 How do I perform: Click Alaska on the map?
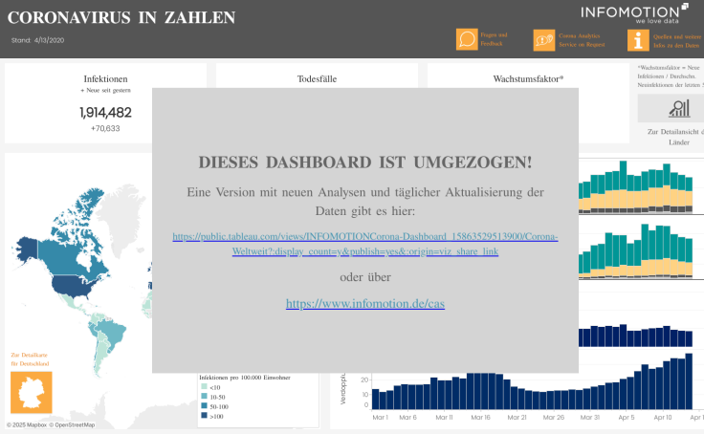pyautogui.click(x=27, y=250)
